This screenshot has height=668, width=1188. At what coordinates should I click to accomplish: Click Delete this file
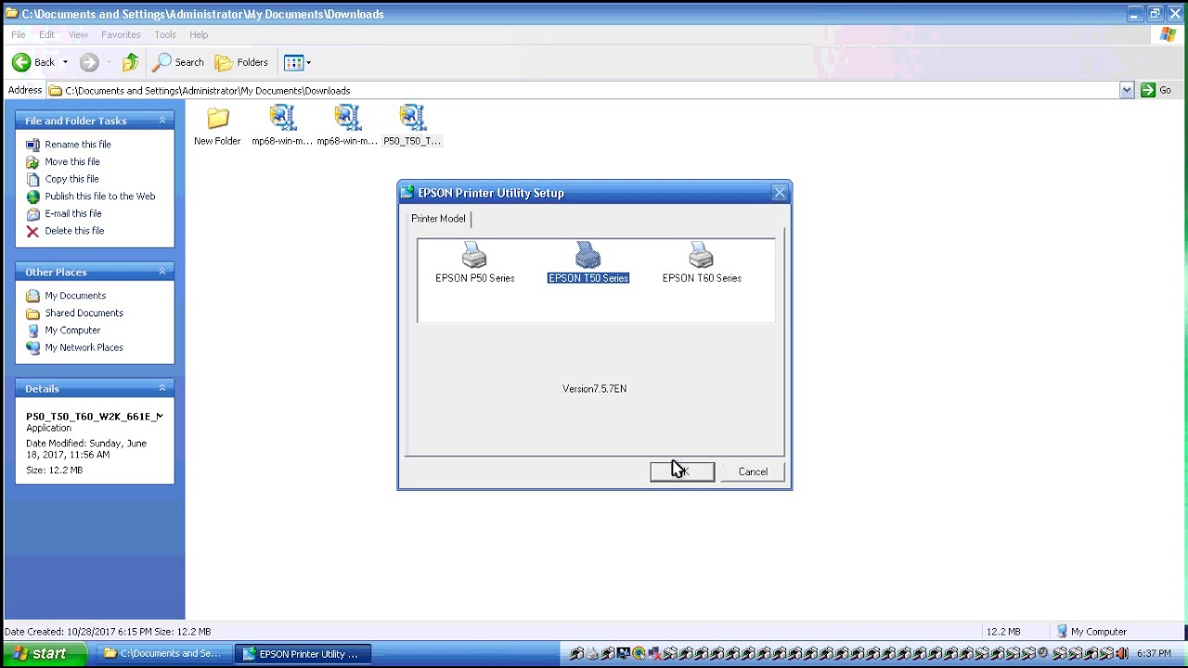(x=74, y=231)
